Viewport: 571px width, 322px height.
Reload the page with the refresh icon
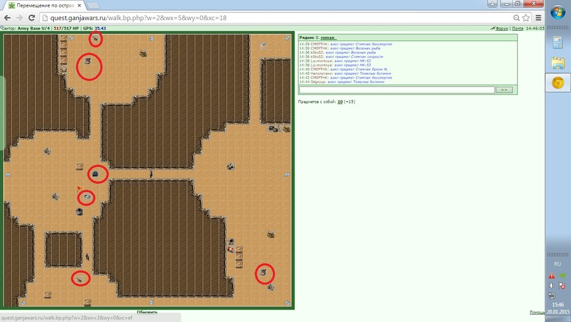32,18
